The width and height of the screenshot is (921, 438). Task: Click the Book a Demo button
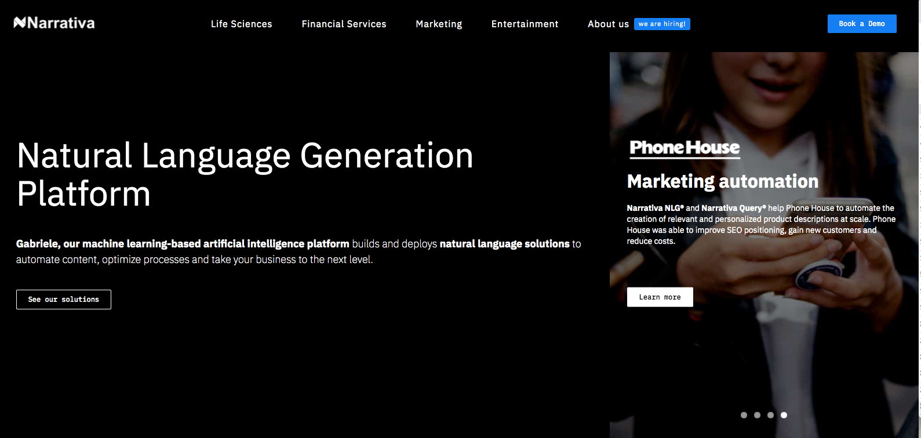tap(862, 24)
